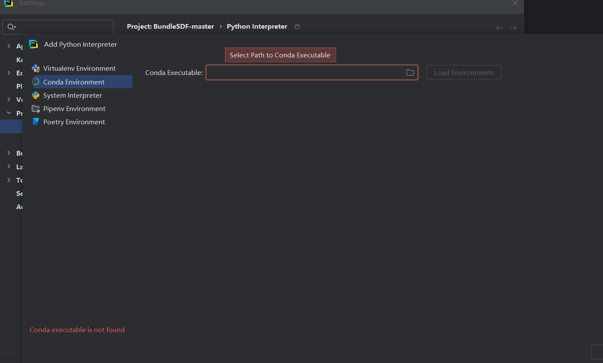Screen dimensions: 603x363
Task: Click the Pipenv Environment folder icon
Action: [36, 109]
